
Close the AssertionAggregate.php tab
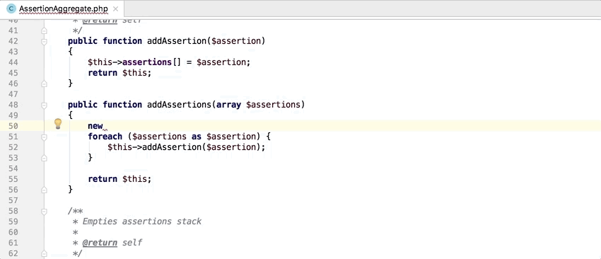(116, 8)
